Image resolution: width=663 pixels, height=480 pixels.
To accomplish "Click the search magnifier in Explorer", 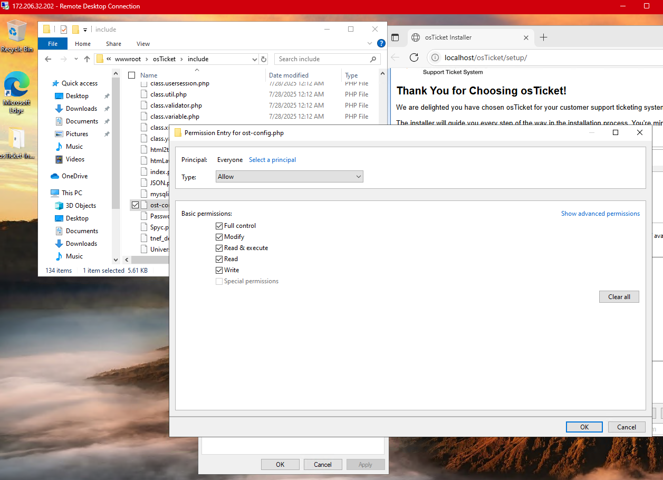I will coord(373,59).
